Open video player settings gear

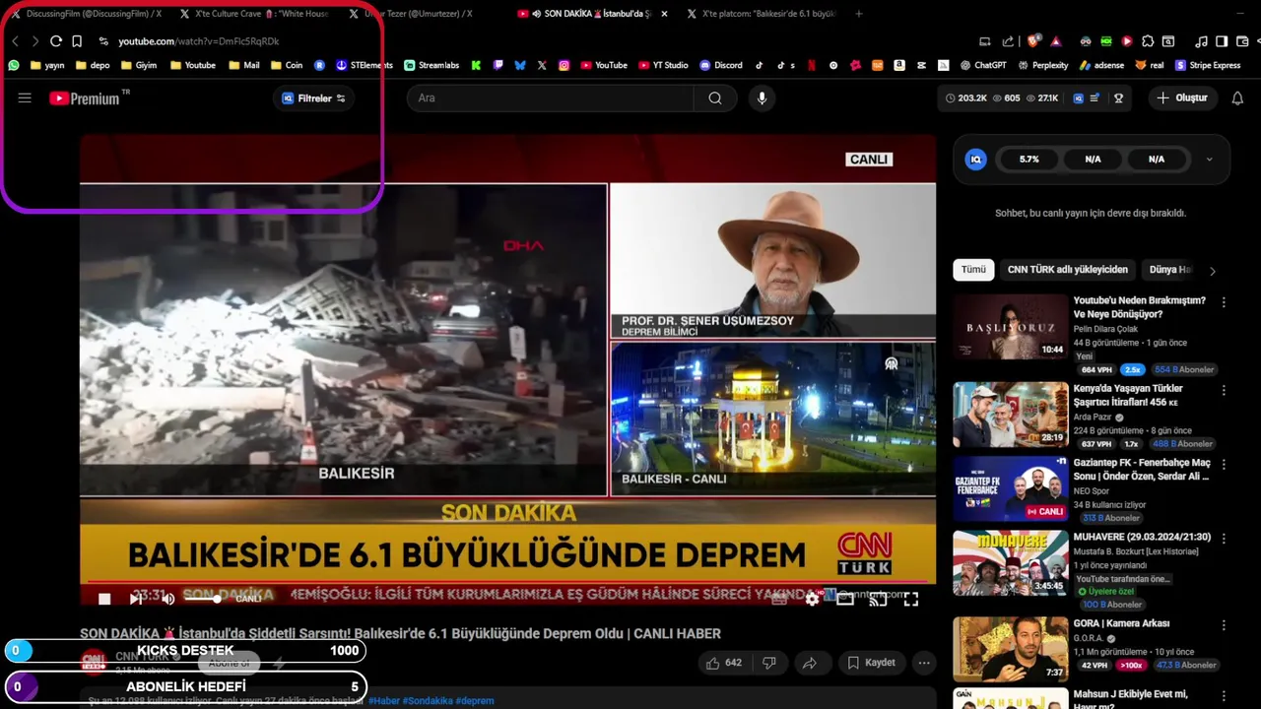pyautogui.click(x=812, y=598)
